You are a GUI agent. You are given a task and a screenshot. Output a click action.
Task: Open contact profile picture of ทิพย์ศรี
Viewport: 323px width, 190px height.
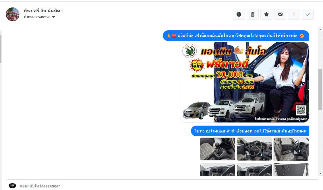coord(13,14)
